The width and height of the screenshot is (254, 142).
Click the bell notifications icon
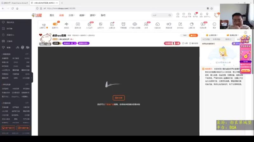[201, 15]
